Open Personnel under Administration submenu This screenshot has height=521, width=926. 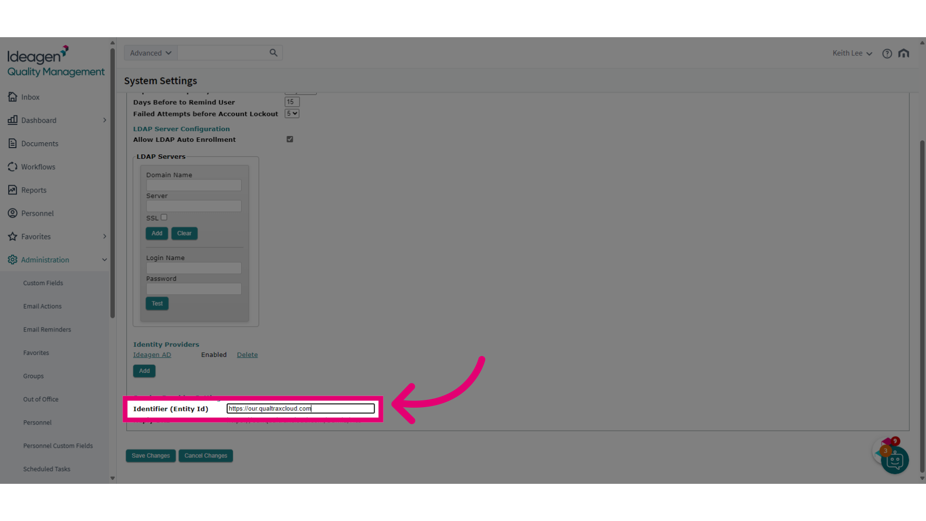(37, 423)
